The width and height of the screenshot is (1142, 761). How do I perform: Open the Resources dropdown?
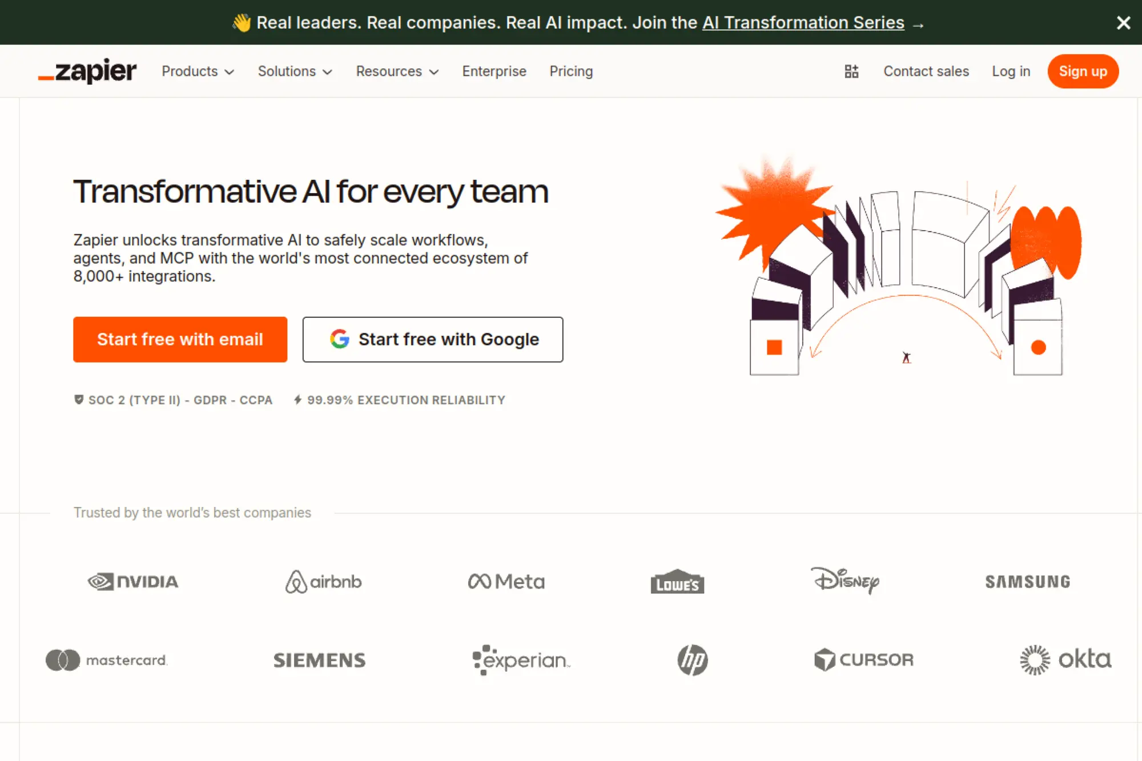pyautogui.click(x=397, y=71)
